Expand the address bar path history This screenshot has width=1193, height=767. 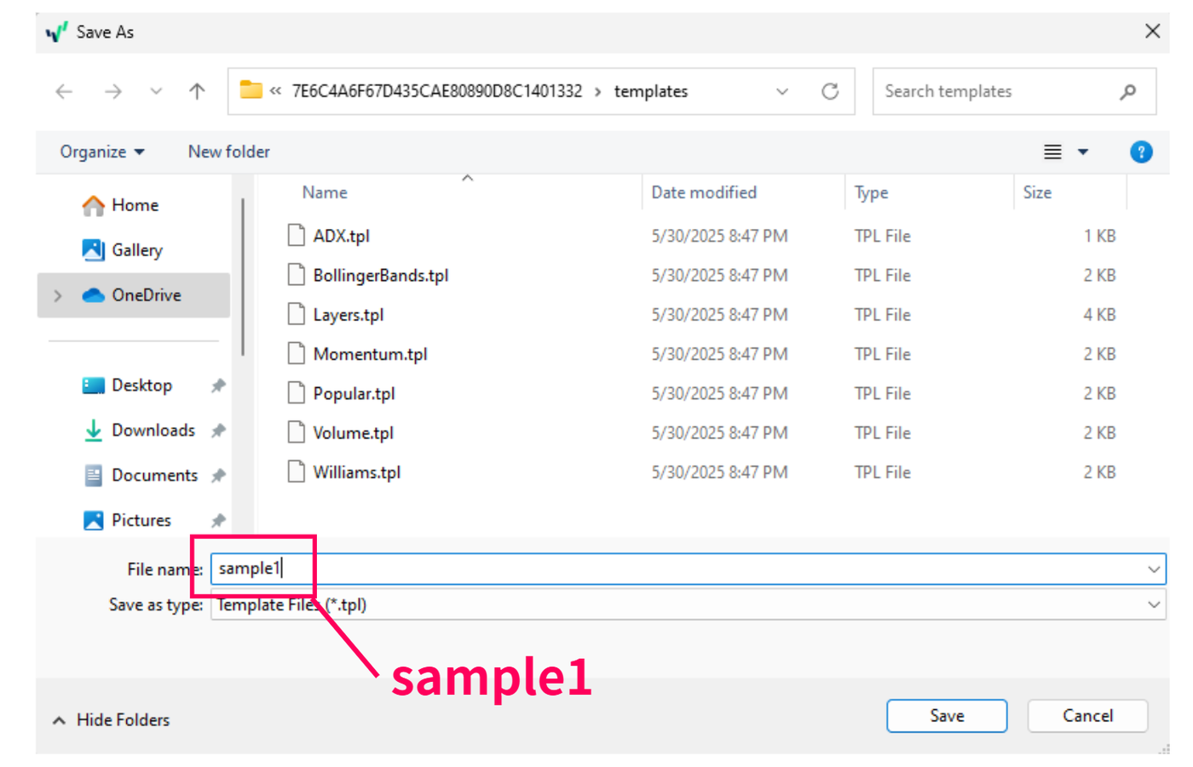point(781,92)
